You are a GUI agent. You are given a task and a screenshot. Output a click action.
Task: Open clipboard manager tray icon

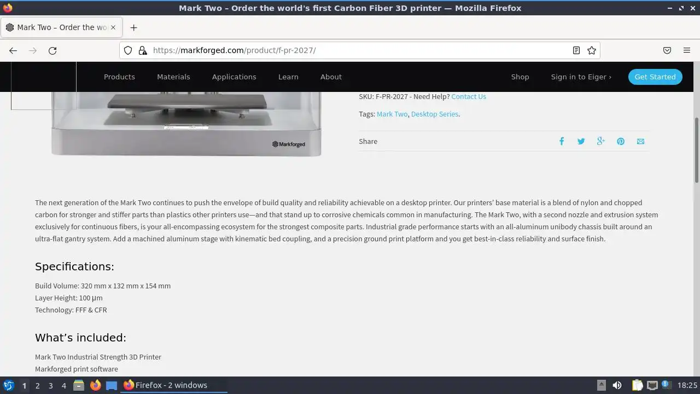click(x=637, y=385)
